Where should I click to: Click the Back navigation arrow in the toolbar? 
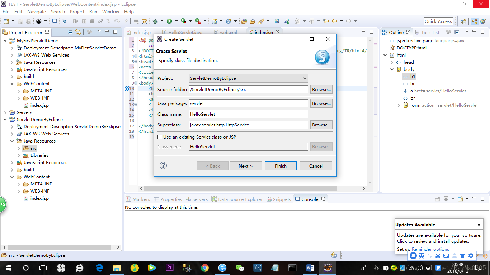(x=334, y=21)
